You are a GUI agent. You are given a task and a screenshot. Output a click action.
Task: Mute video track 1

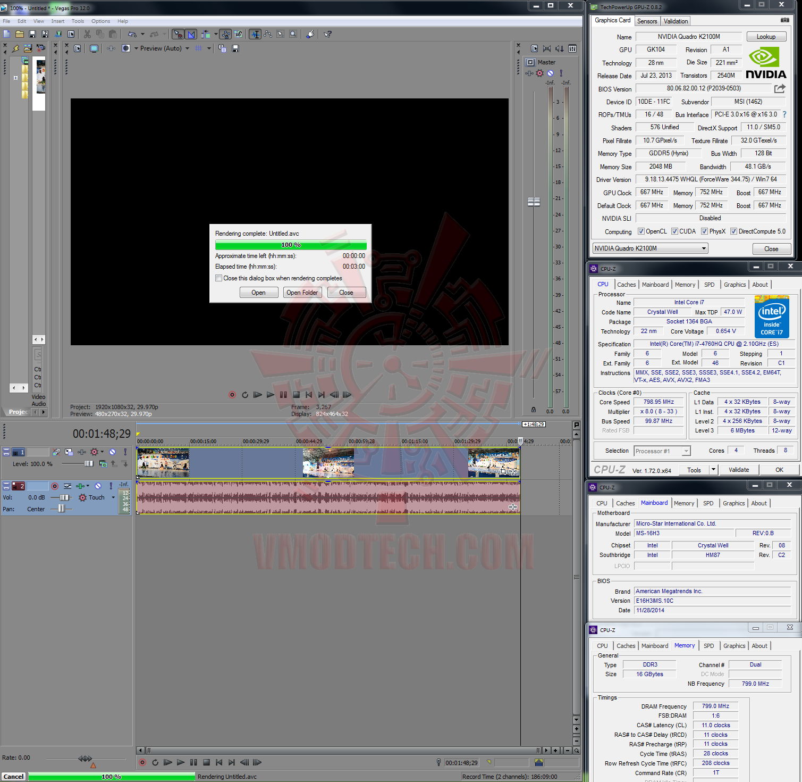(112, 452)
